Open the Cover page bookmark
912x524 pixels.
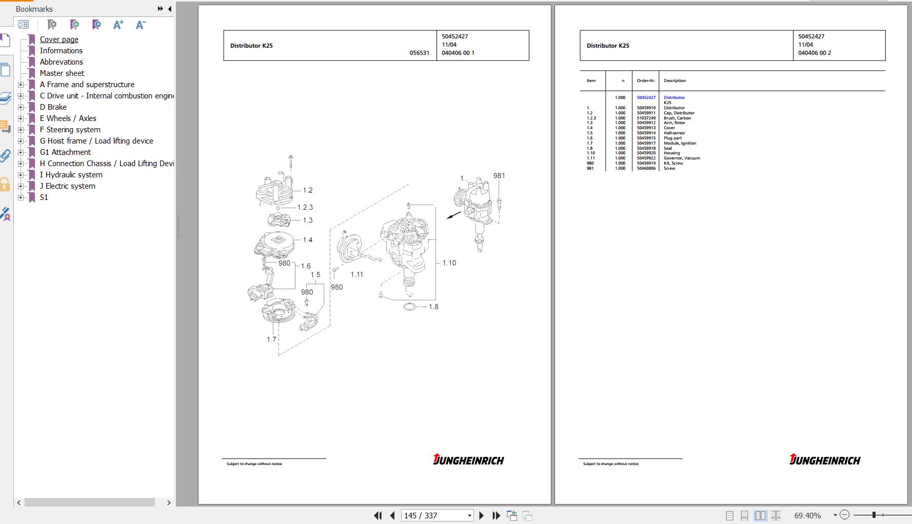[59, 39]
